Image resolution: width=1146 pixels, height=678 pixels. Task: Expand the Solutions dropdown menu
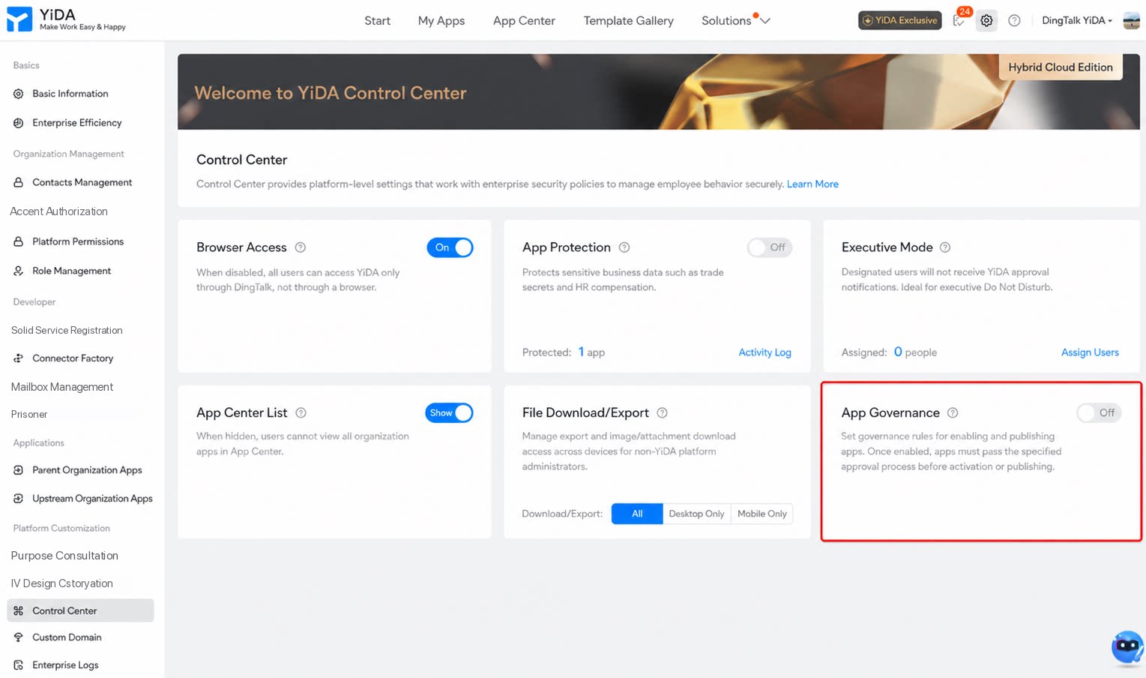tap(735, 20)
